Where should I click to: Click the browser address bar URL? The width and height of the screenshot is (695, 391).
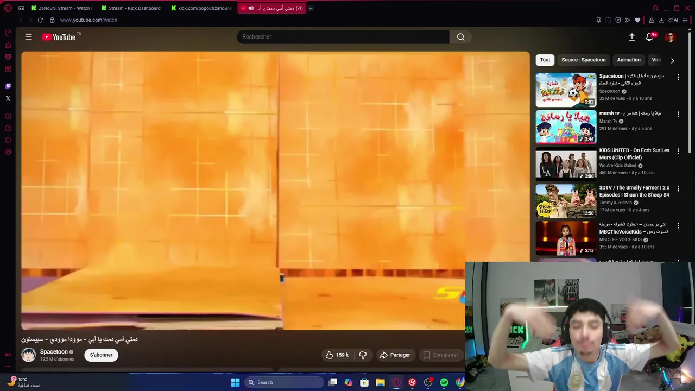pyautogui.click(x=89, y=20)
